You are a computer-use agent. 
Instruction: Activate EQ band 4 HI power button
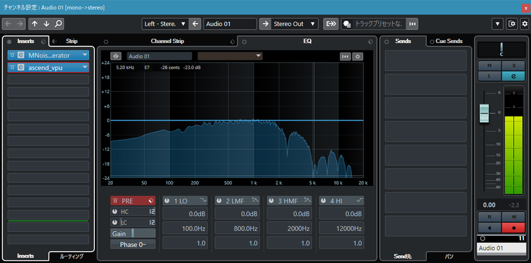pyautogui.click(x=323, y=201)
